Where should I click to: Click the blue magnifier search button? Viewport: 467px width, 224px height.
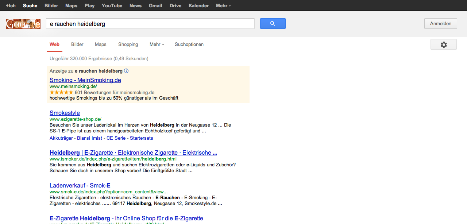click(x=273, y=24)
